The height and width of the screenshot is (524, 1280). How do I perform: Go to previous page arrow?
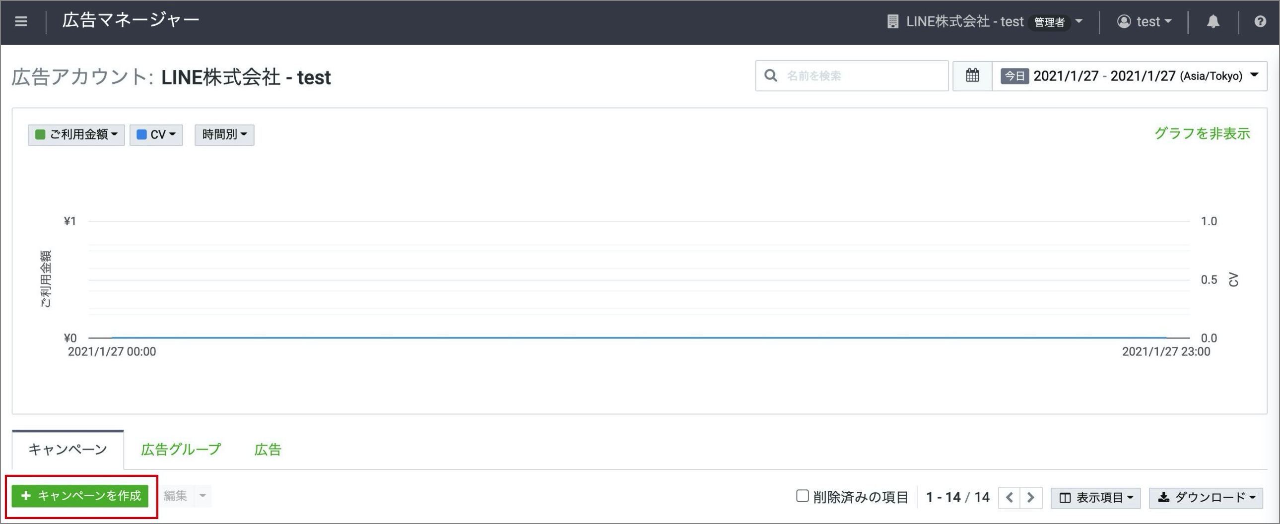click(x=1009, y=497)
